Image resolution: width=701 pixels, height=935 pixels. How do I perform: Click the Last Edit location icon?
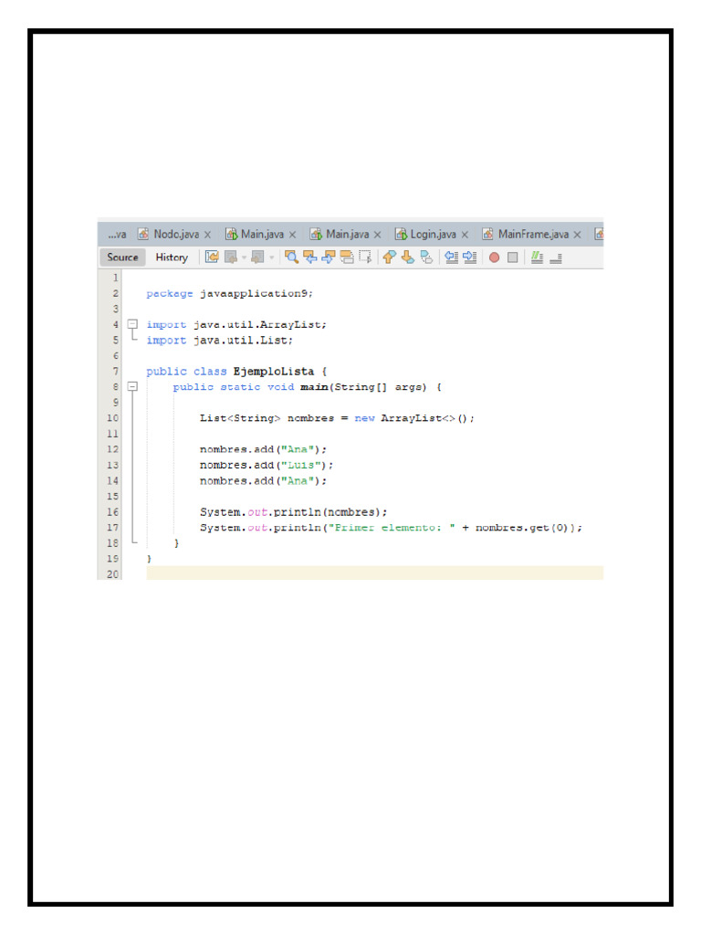point(212,257)
